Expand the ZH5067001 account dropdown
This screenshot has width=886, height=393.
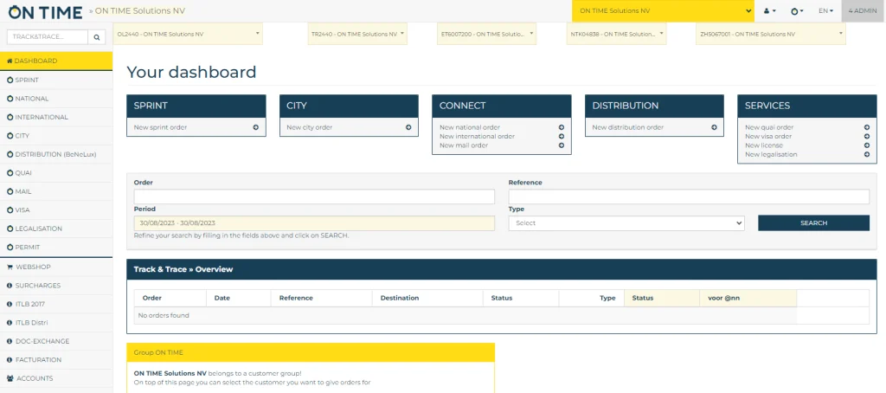click(x=771, y=34)
